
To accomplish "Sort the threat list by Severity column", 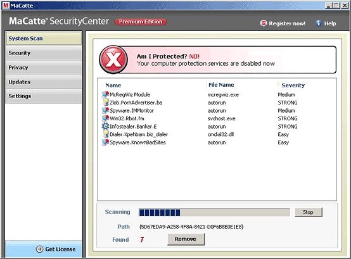I will coord(293,85).
